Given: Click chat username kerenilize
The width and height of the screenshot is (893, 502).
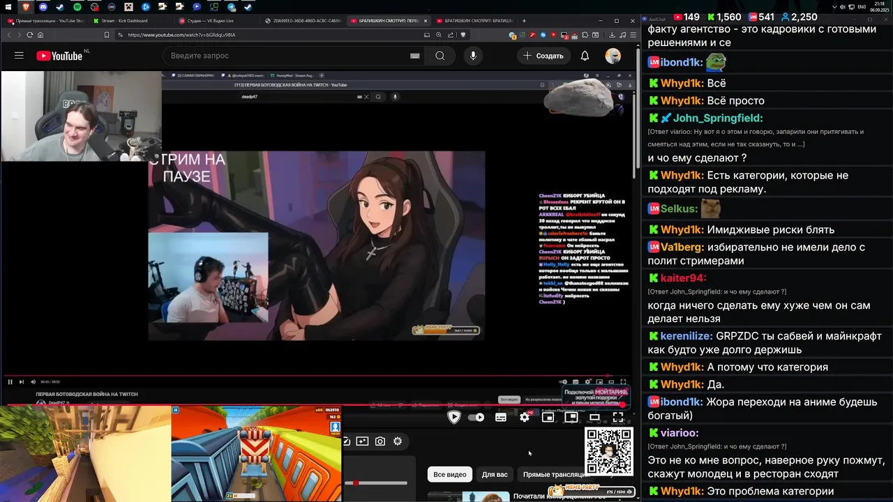Looking at the screenshot, I should [x=686, y=336].
